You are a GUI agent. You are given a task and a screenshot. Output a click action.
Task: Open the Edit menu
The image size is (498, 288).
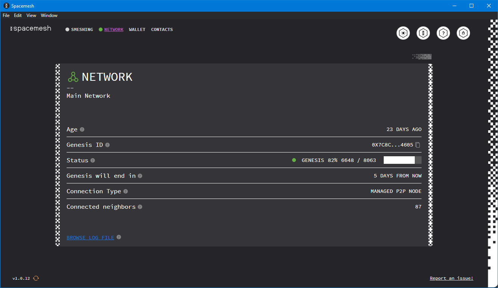(x=18, y=15)
